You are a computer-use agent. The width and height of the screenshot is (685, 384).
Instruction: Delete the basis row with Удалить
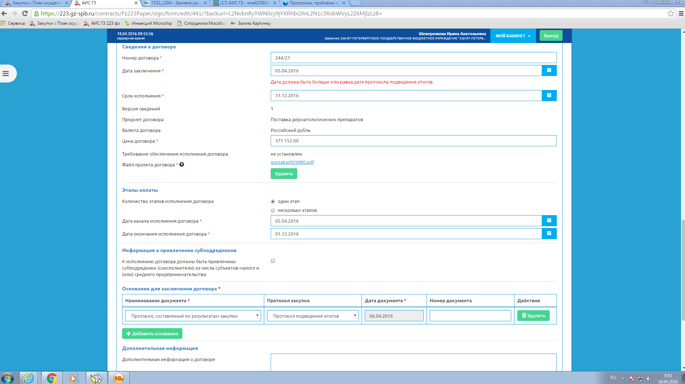pos(533,316)
